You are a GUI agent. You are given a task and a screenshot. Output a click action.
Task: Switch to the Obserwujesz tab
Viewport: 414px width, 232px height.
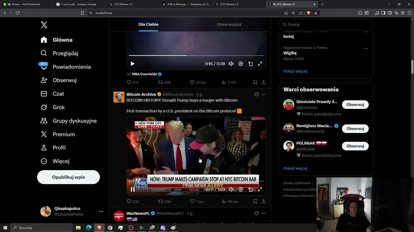tap(229, 24)
